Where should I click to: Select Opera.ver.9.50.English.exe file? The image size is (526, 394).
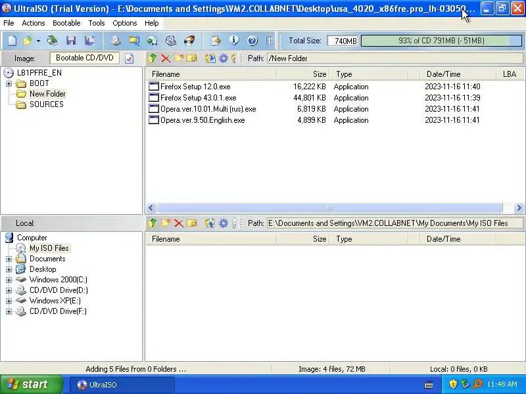pyautogui.click(x=203, y=120)
